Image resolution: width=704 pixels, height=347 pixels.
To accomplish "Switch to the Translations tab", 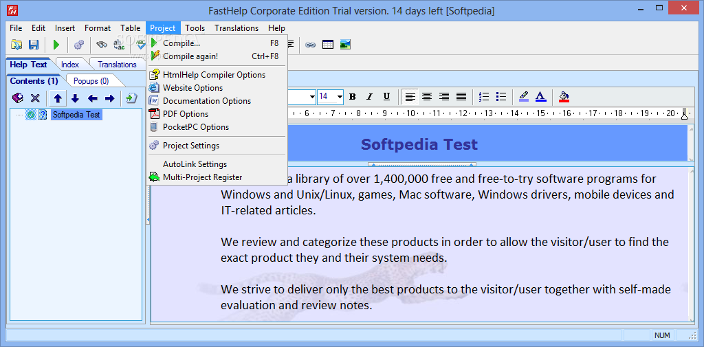I will tap(117, 65).
